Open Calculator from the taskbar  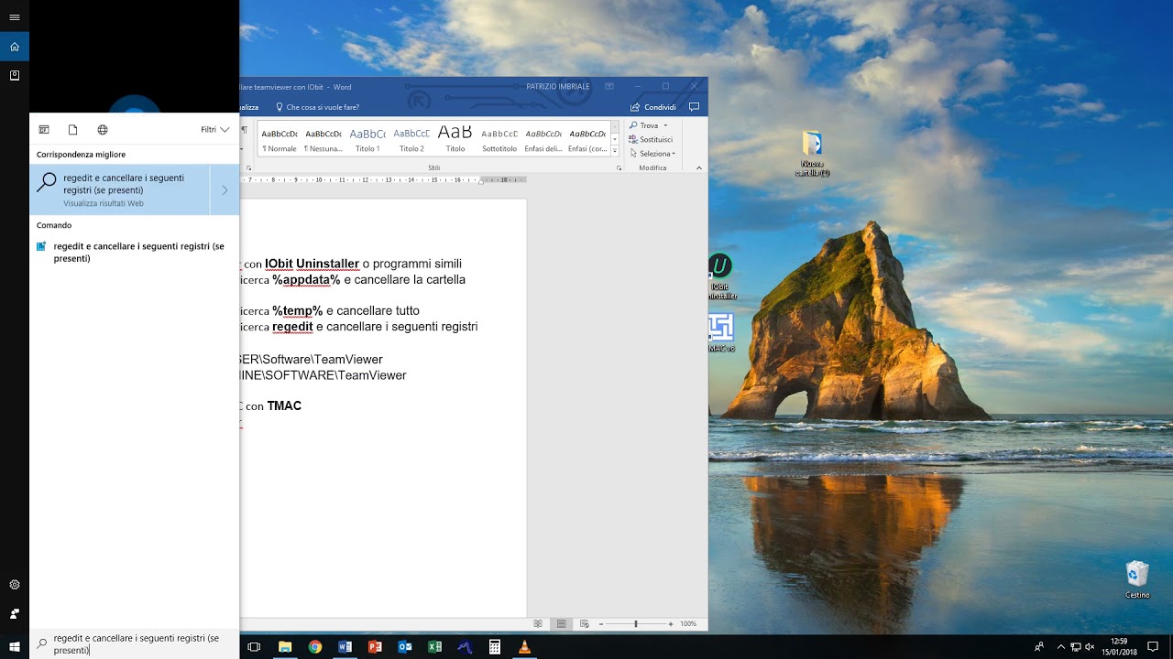[495, 646]
